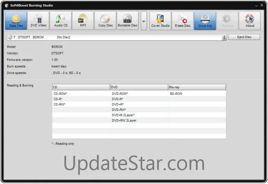Click the Eject Disc button
Screen dimensions: 268x184
pos(244,37)
